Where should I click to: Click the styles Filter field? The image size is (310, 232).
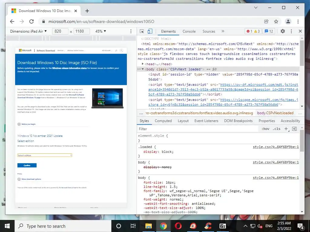pos(198,129)
